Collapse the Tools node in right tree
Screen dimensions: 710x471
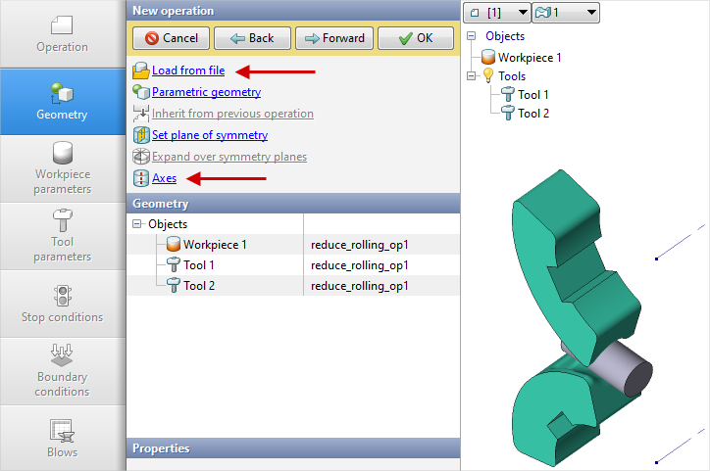click(x=472, y=76)
